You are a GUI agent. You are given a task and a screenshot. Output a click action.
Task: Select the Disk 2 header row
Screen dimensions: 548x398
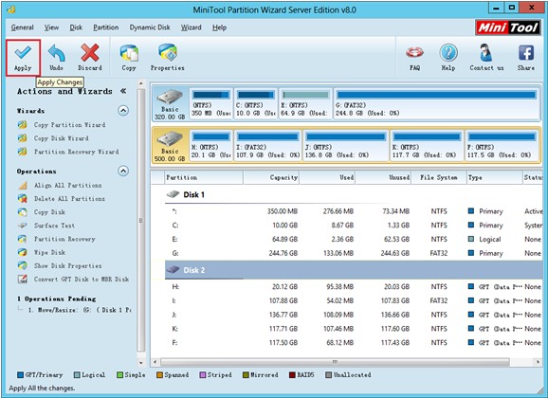pos(354,270)
